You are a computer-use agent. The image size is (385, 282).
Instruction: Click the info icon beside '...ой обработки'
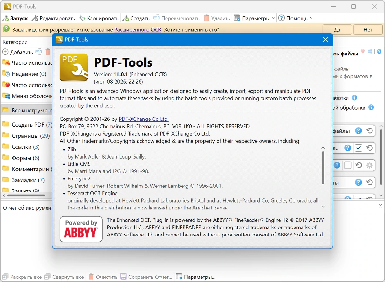click(371, 108)
